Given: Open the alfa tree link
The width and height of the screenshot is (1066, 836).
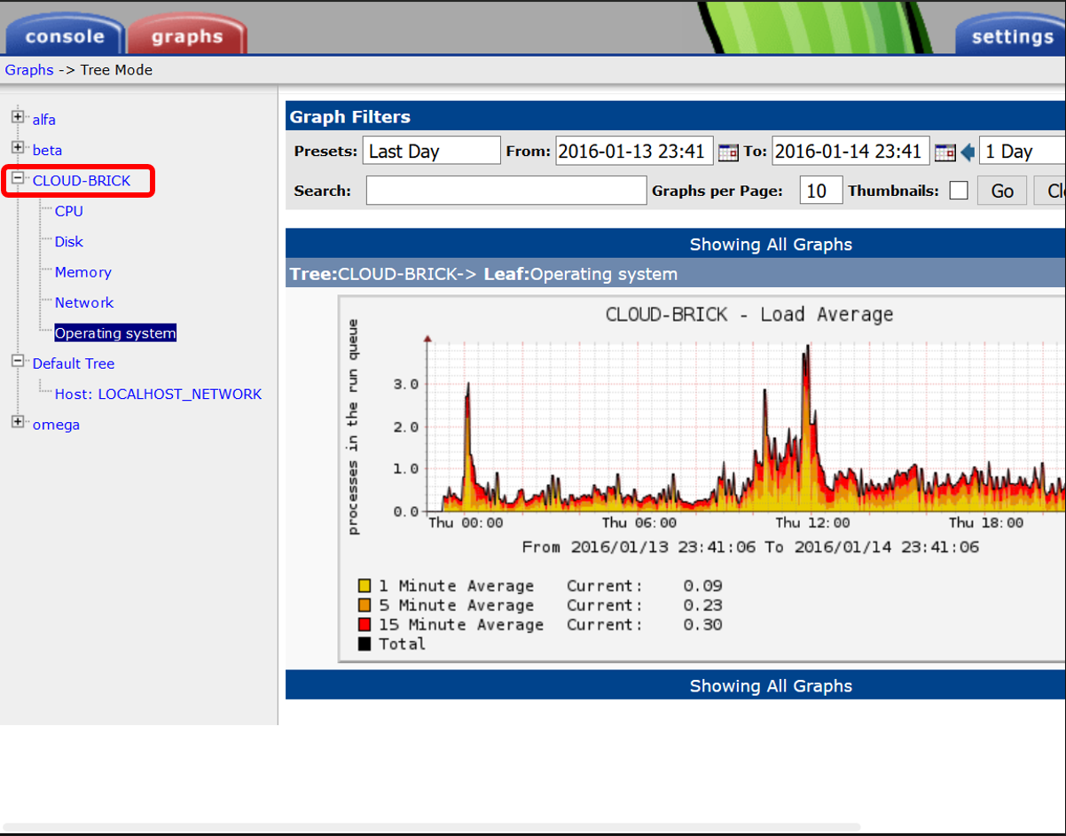Looking at the screenshot, I should (44, 120).
